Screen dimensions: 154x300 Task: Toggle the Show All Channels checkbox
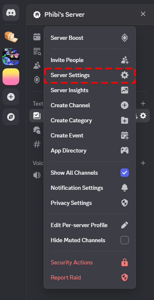(x=125, y=173)
